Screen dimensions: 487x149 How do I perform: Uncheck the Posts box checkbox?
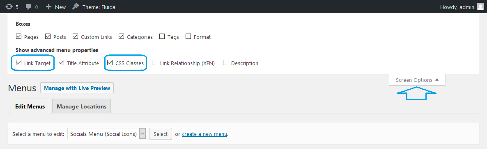tap(48, 36)
